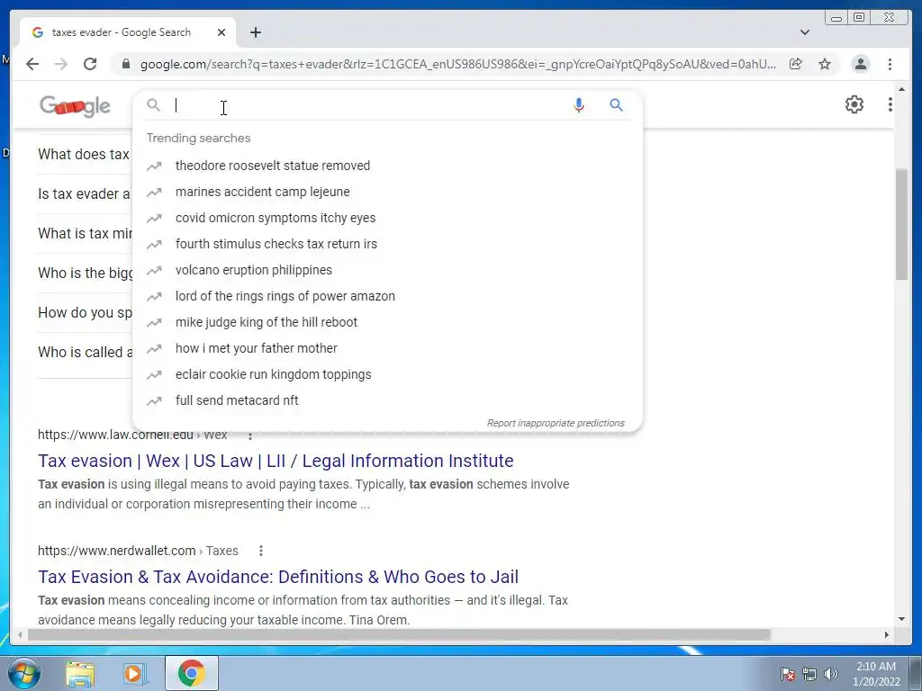The width and height of the screenshot is (922, 691).
Task: Click the https://www.nerdwallet.com URL text
Action: (116, 551)
